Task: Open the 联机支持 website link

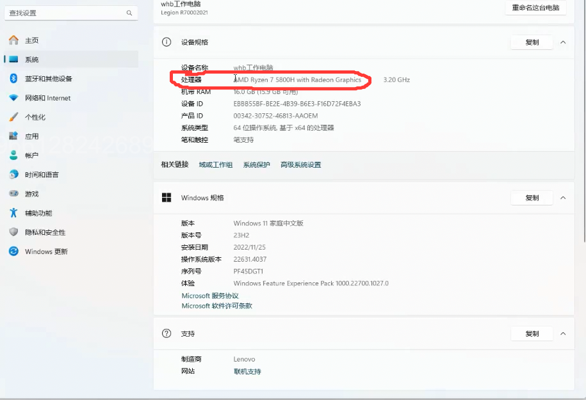Action: 247,371
